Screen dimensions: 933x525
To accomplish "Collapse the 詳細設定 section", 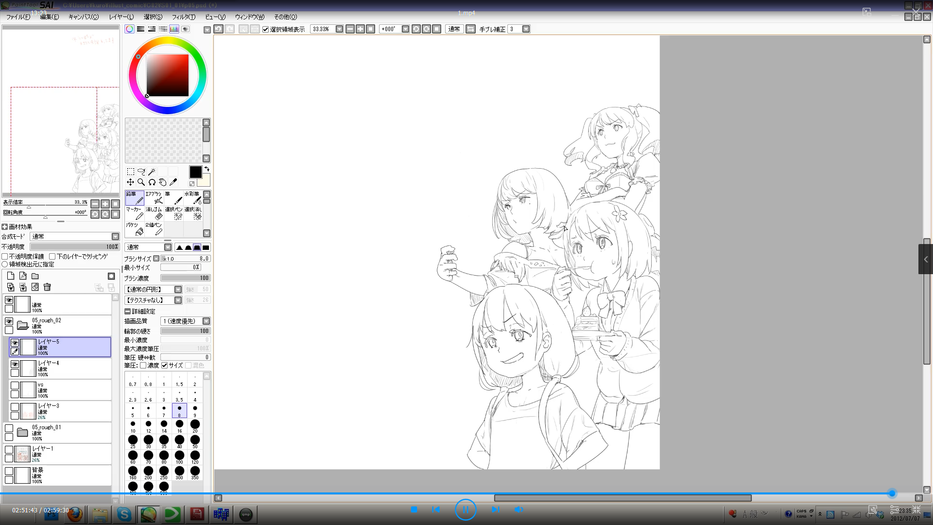I will tap(128, 312).
